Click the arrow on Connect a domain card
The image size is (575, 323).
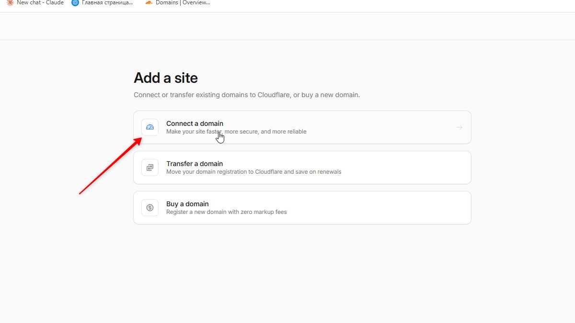(x=460, y=127)
